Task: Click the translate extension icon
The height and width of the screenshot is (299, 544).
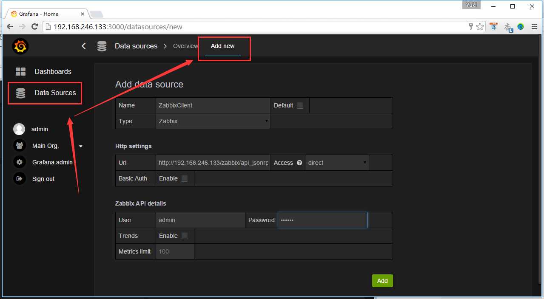Action: point(493,27)
